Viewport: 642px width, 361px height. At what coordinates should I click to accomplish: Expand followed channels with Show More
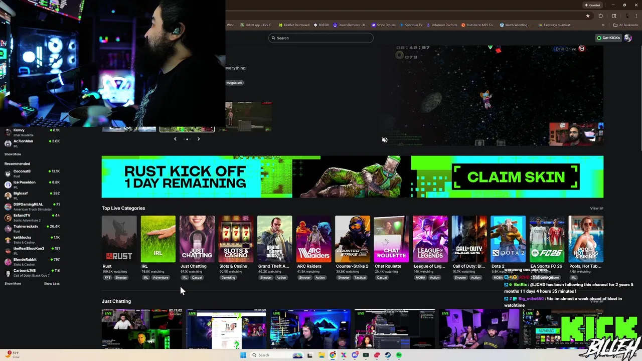pos(13,154)
